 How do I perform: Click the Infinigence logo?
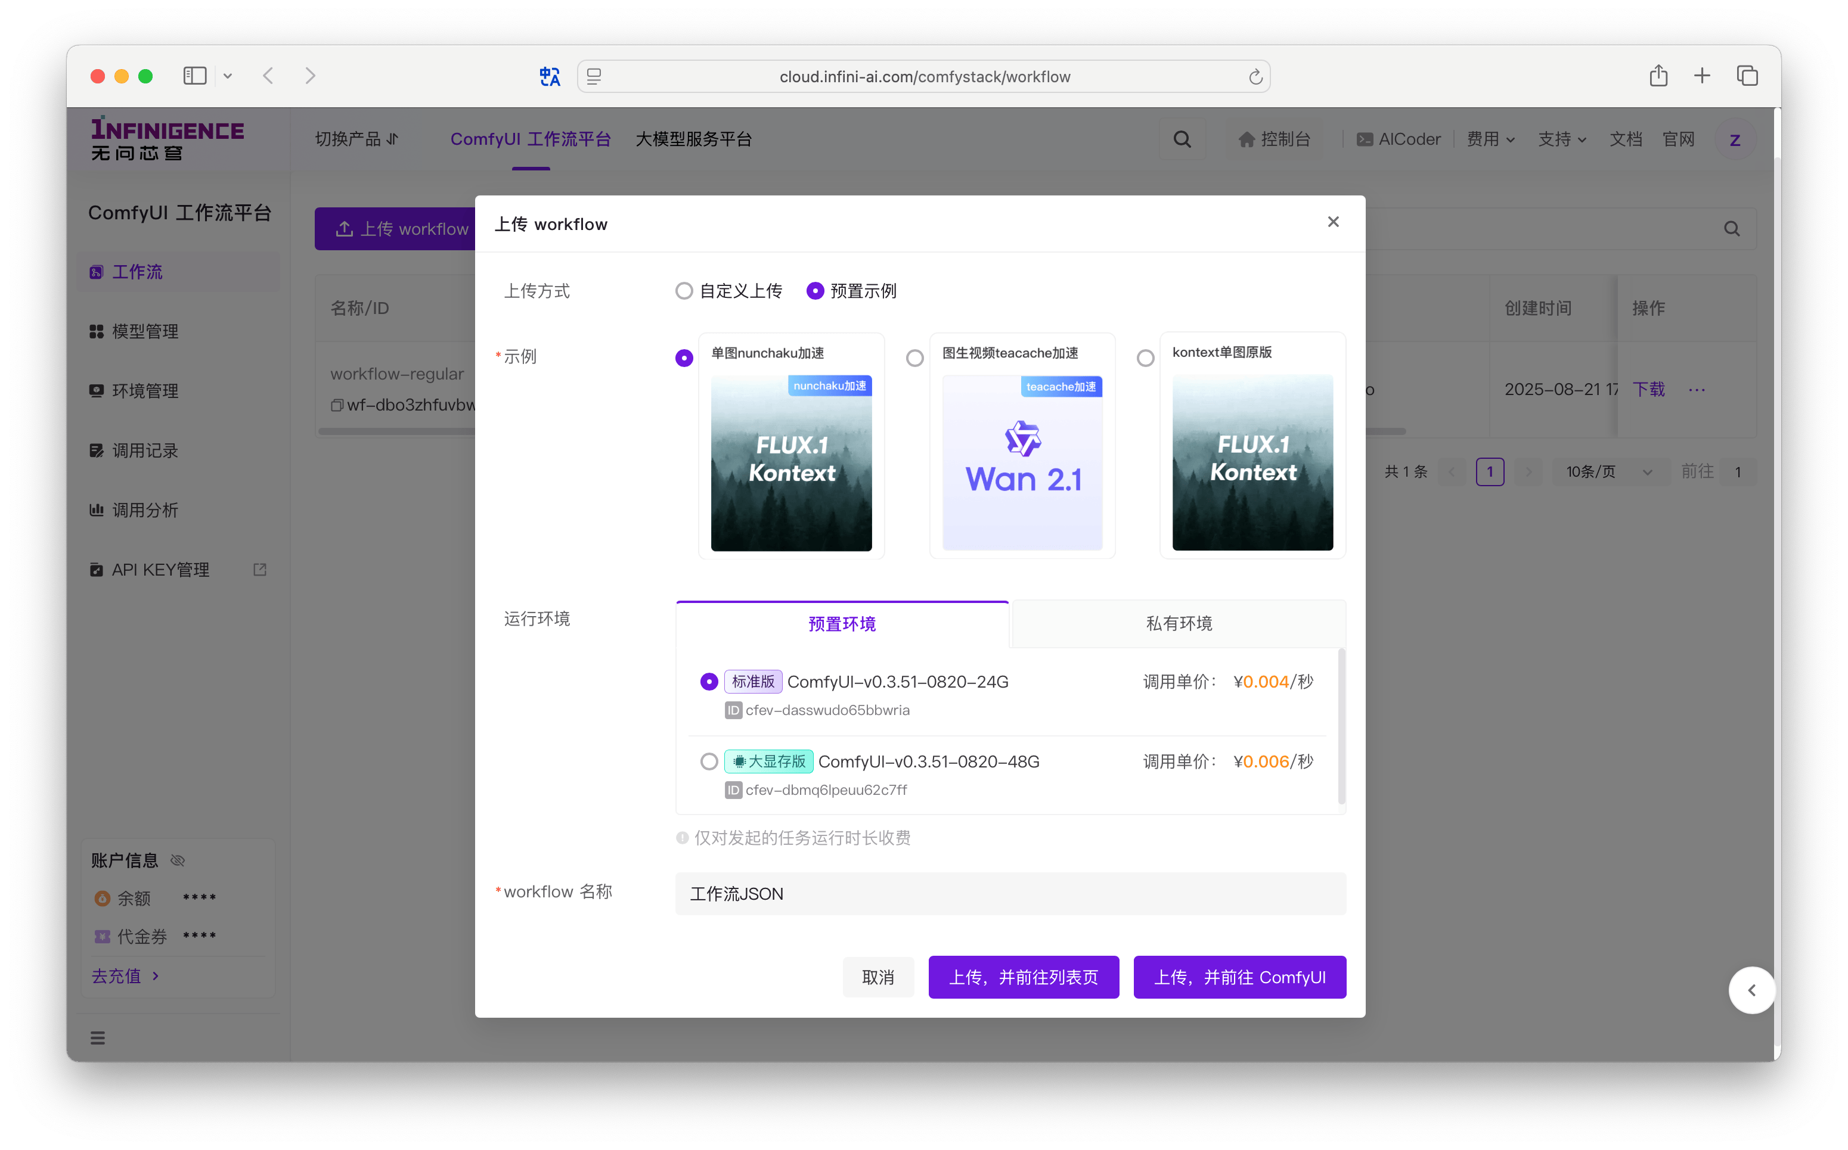168,139
